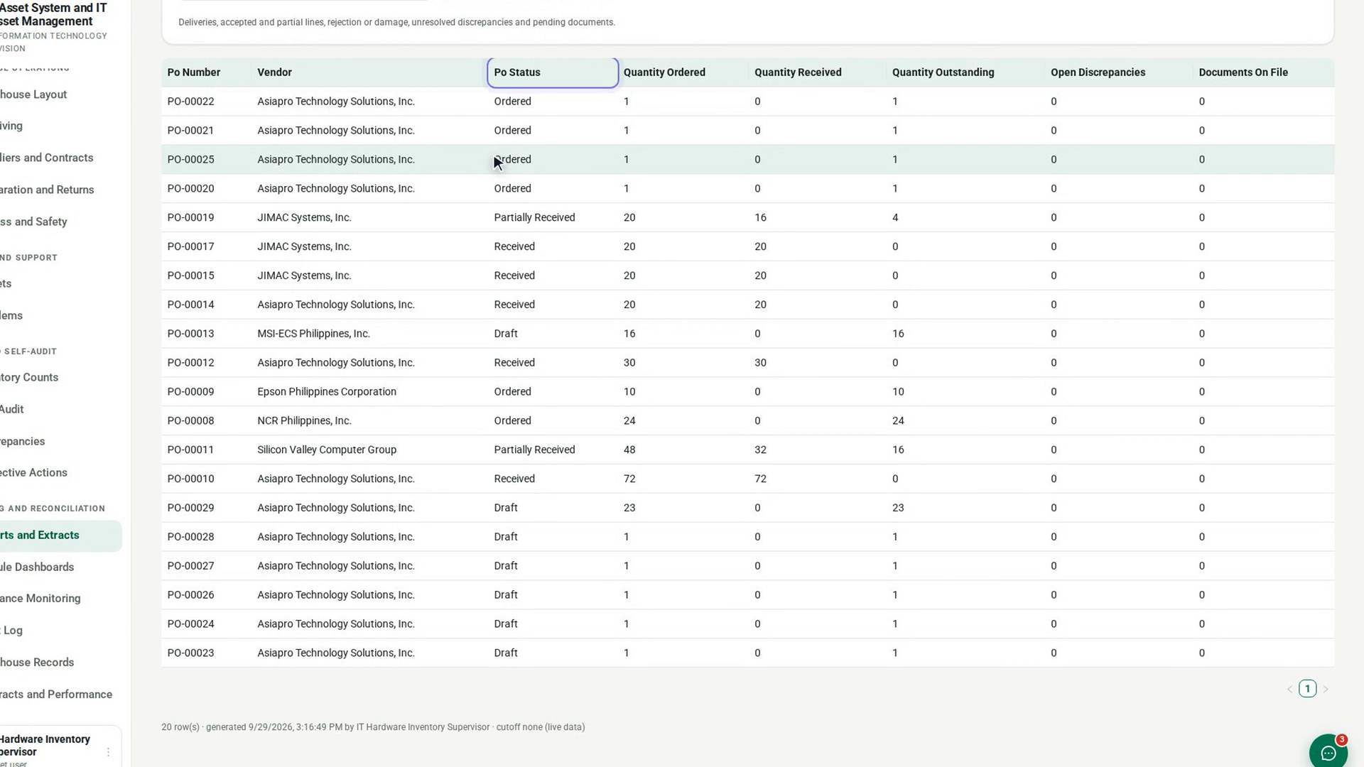The width and height of the screenshot is (1364, 767).
Task: Click the '20 row(s)' generated footer text
Action: click(x=373, y=727)
